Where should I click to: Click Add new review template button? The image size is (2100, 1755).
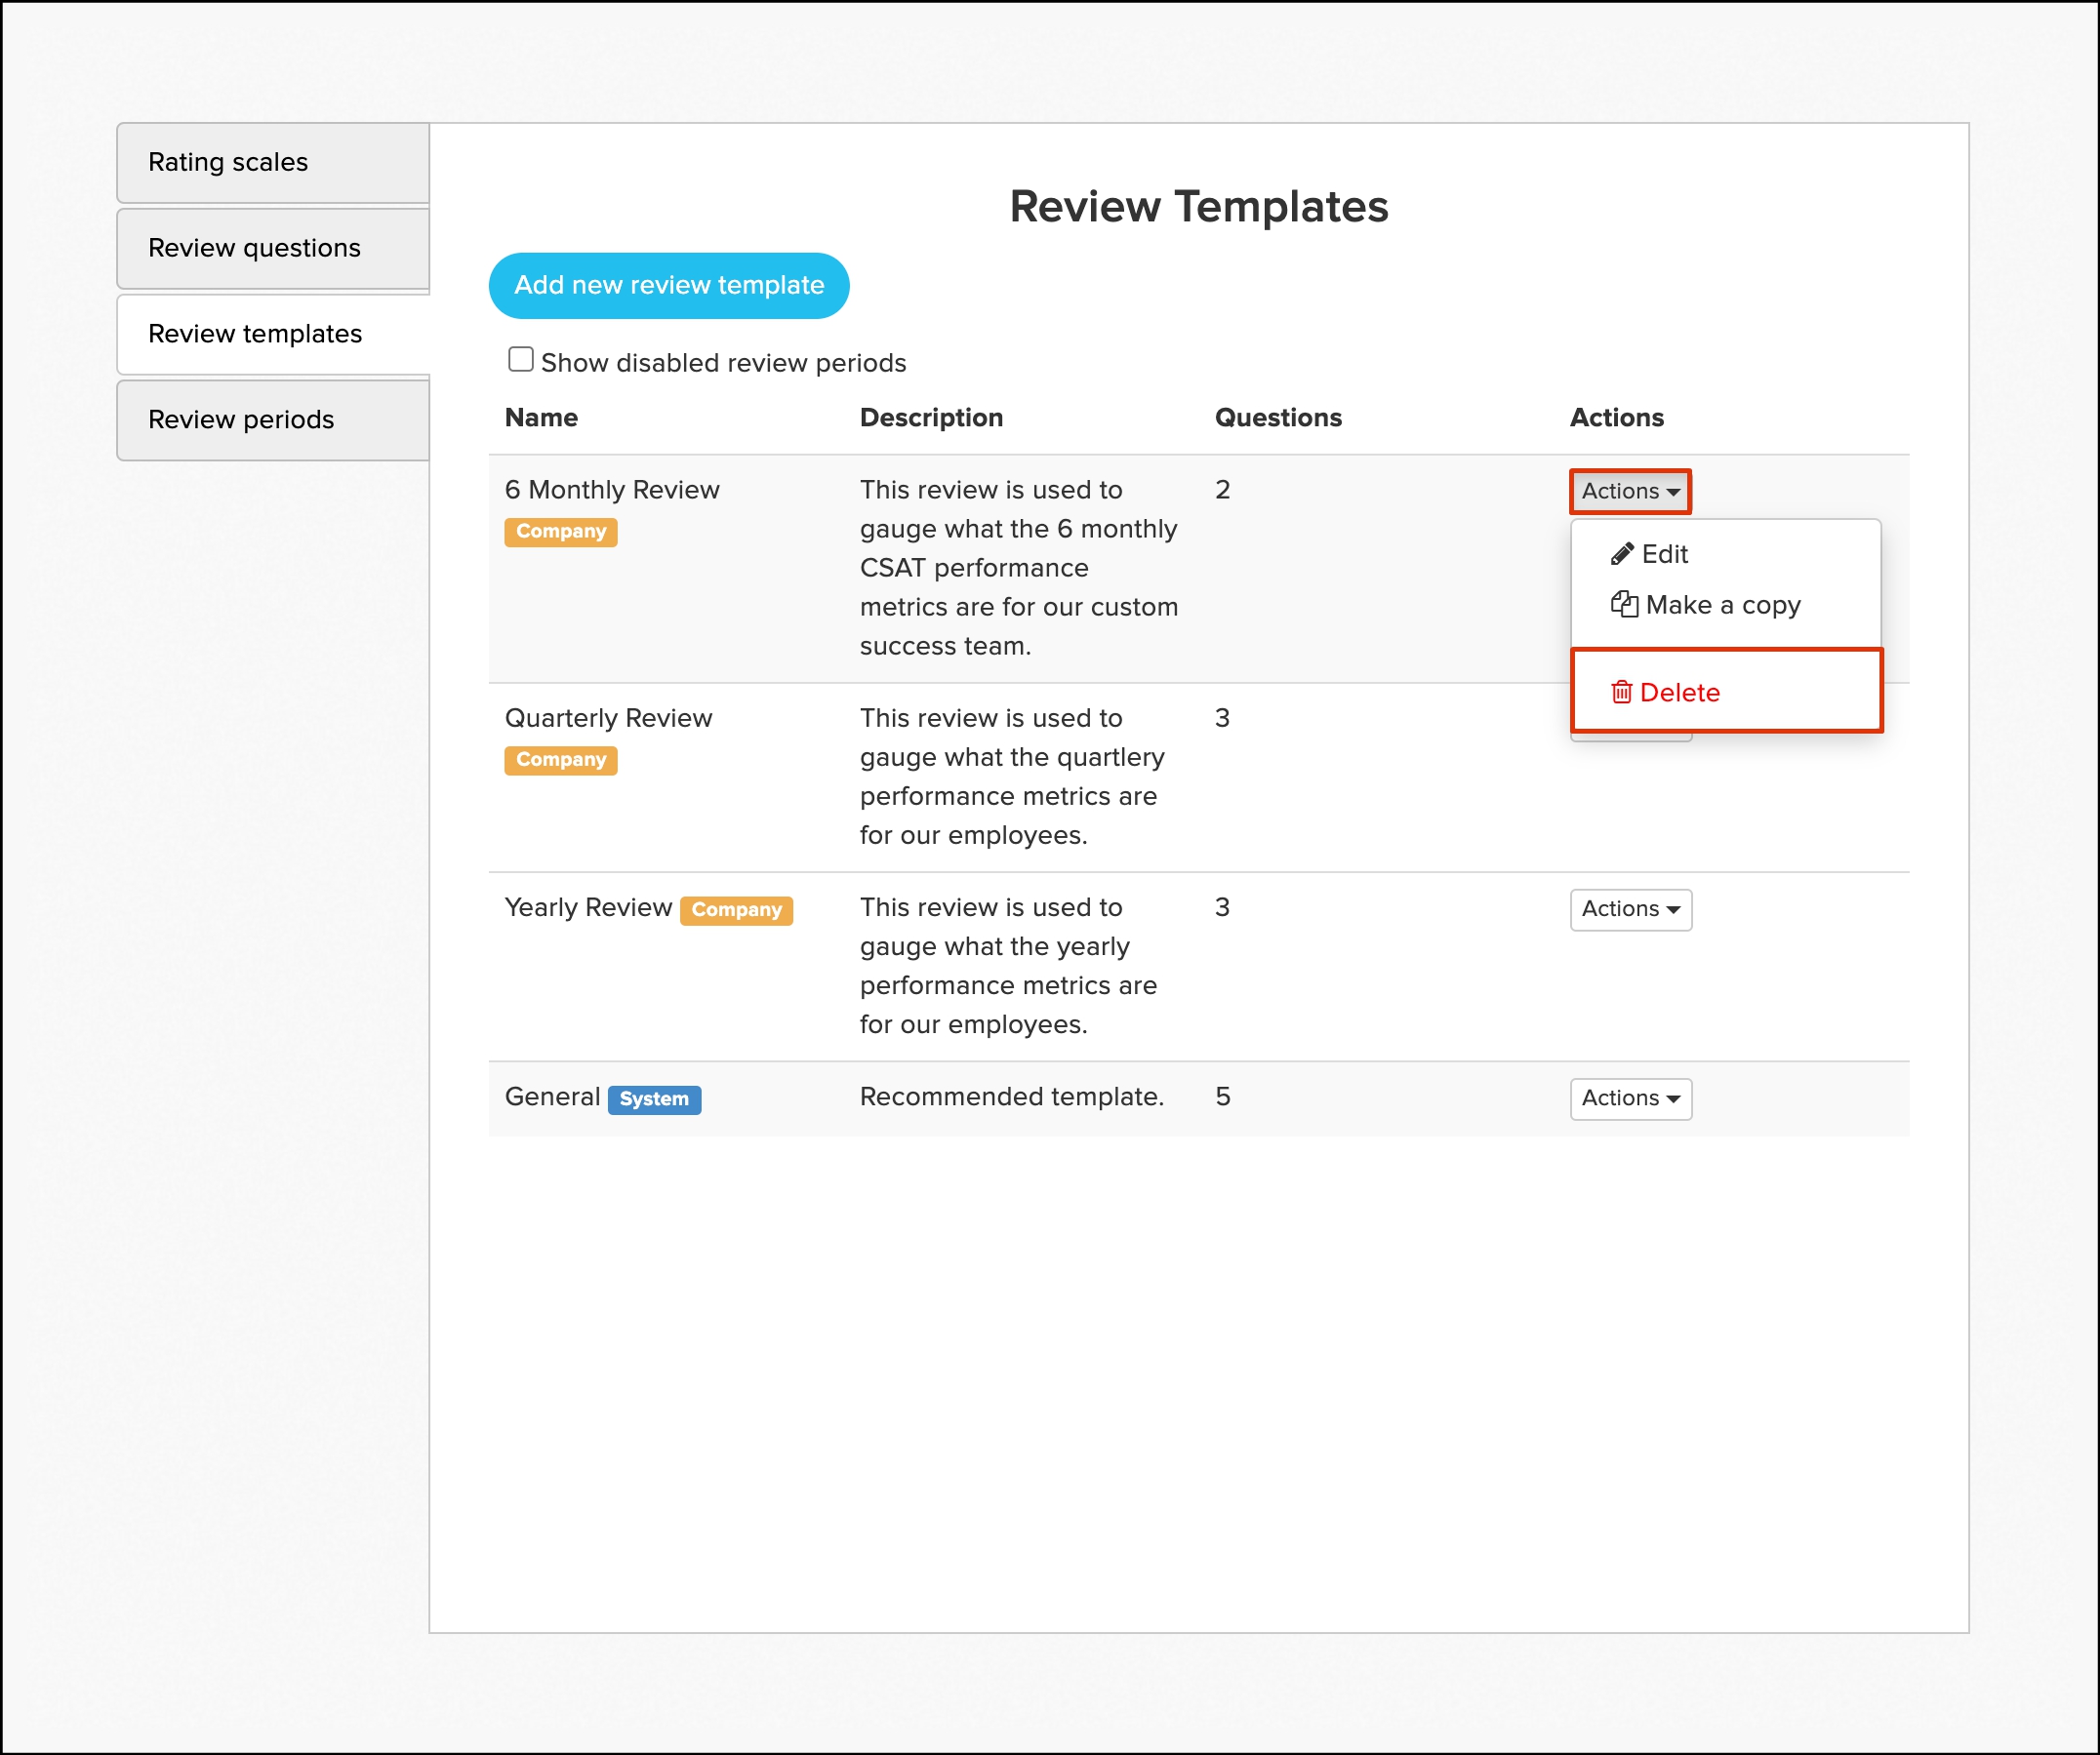tap(669, 286)
